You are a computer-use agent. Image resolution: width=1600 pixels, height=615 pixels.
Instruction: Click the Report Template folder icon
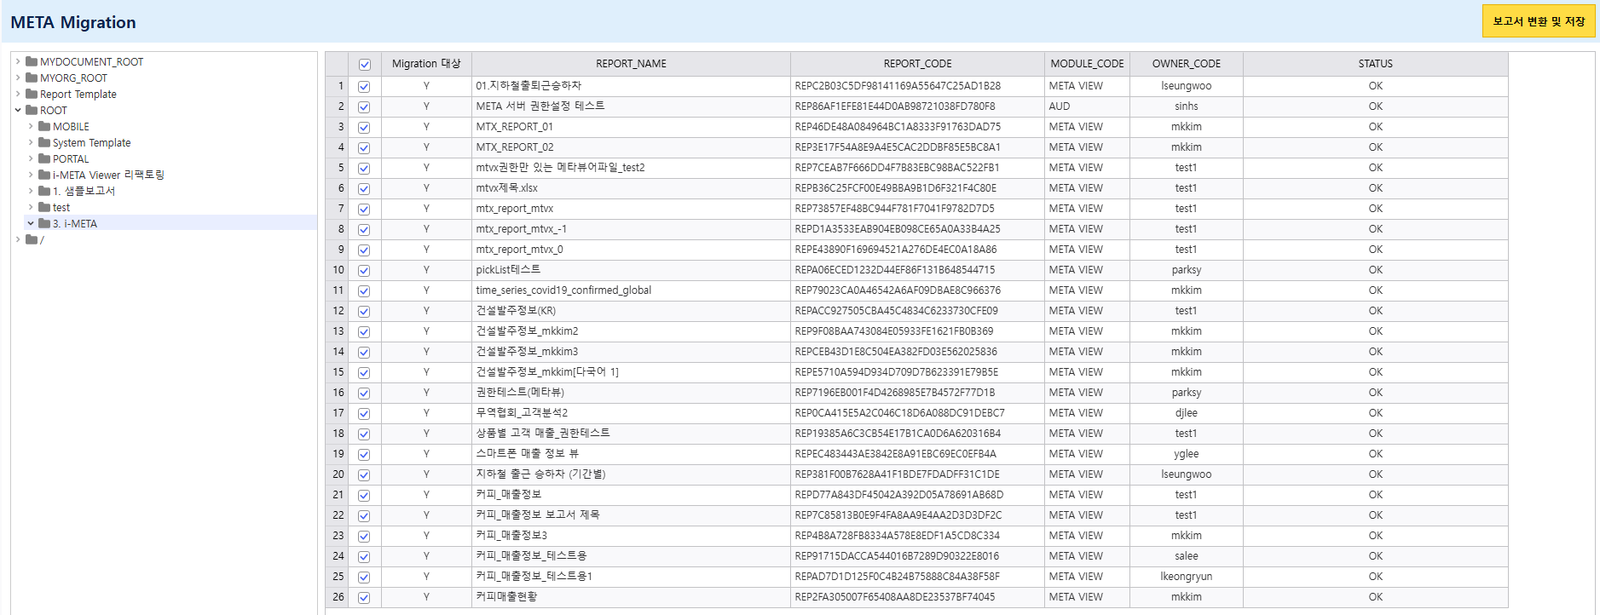click(32, 94)
